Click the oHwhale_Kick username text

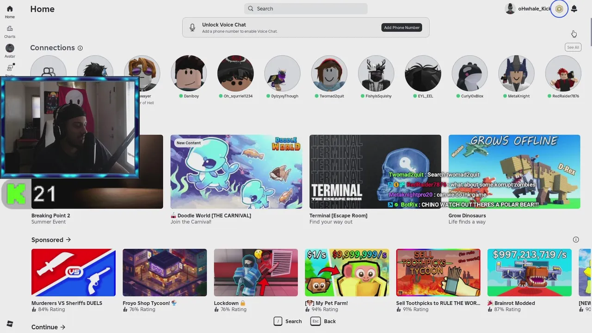click(535, 9)
